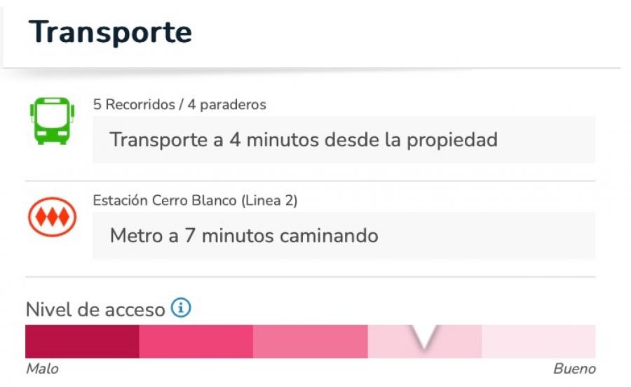Click the green bus icon
Viewport: 631px width, 387px height.
(53, 120)
